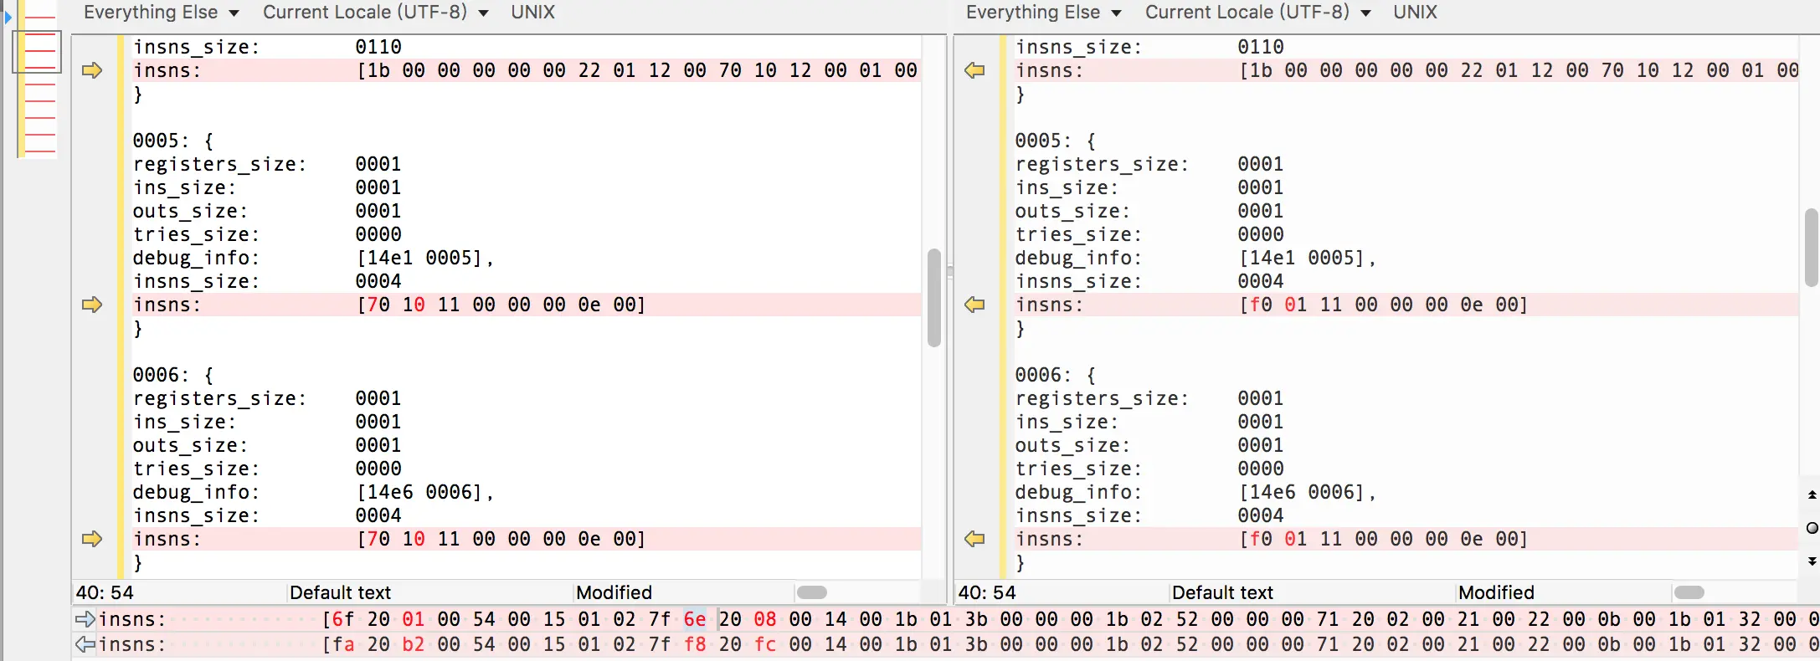1820x661 pixels.
Task: Click the small down arrow below right scrollbar
Action: tap(1812, 561)
